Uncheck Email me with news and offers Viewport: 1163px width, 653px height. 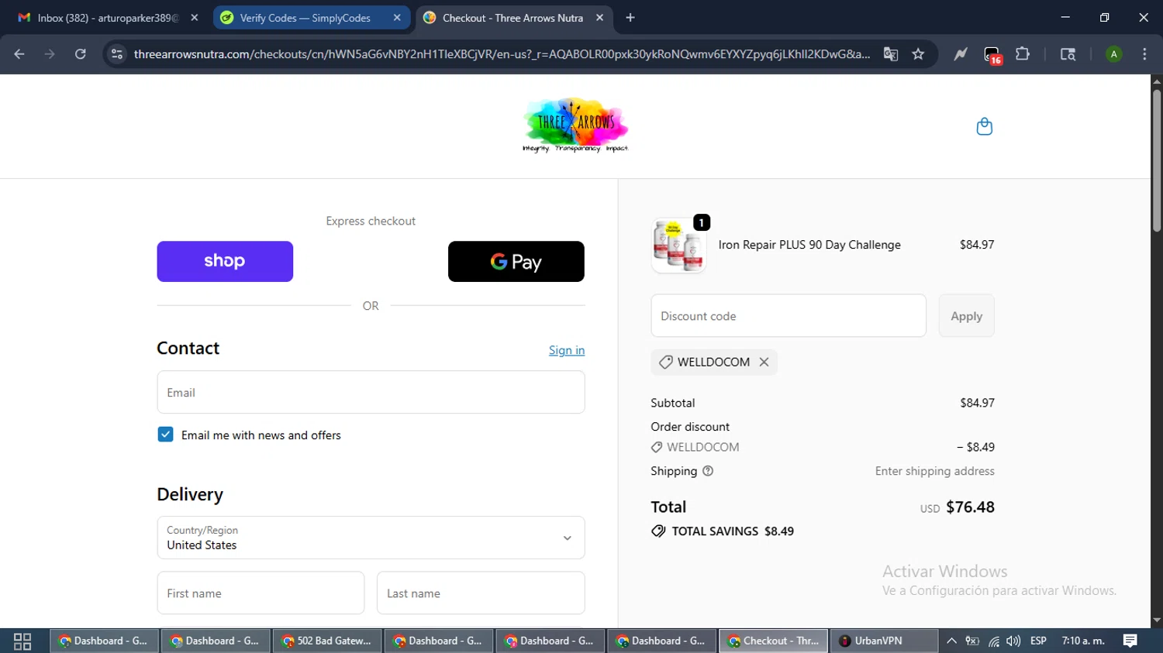165,435
